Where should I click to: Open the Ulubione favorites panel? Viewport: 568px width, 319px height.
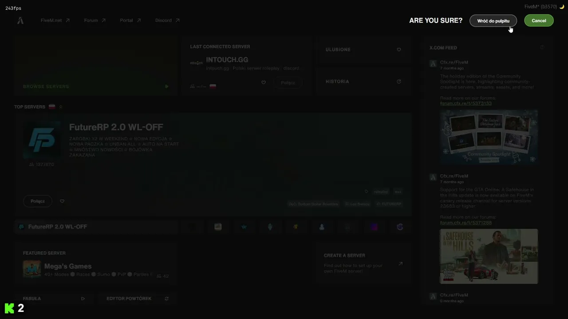363,50
